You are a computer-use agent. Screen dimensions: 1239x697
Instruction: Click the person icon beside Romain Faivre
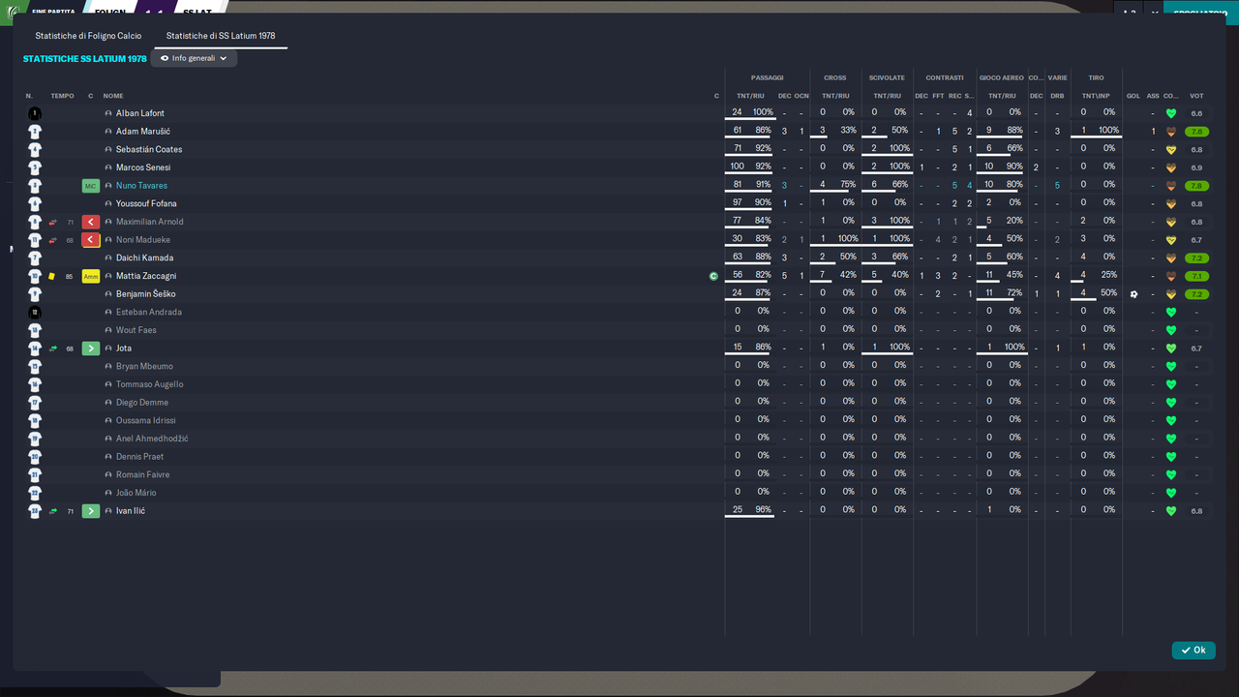click(108, 475)
